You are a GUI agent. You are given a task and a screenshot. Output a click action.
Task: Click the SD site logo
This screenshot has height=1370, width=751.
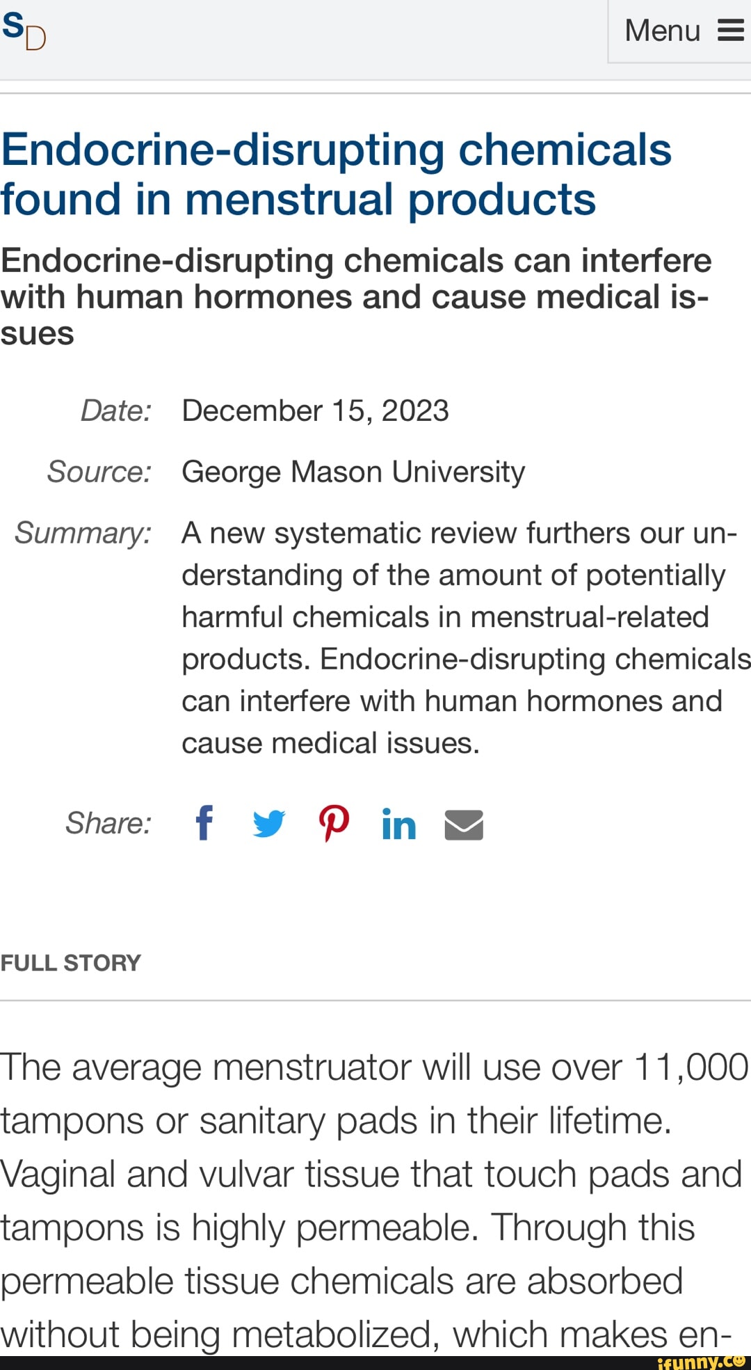point(24,31)
